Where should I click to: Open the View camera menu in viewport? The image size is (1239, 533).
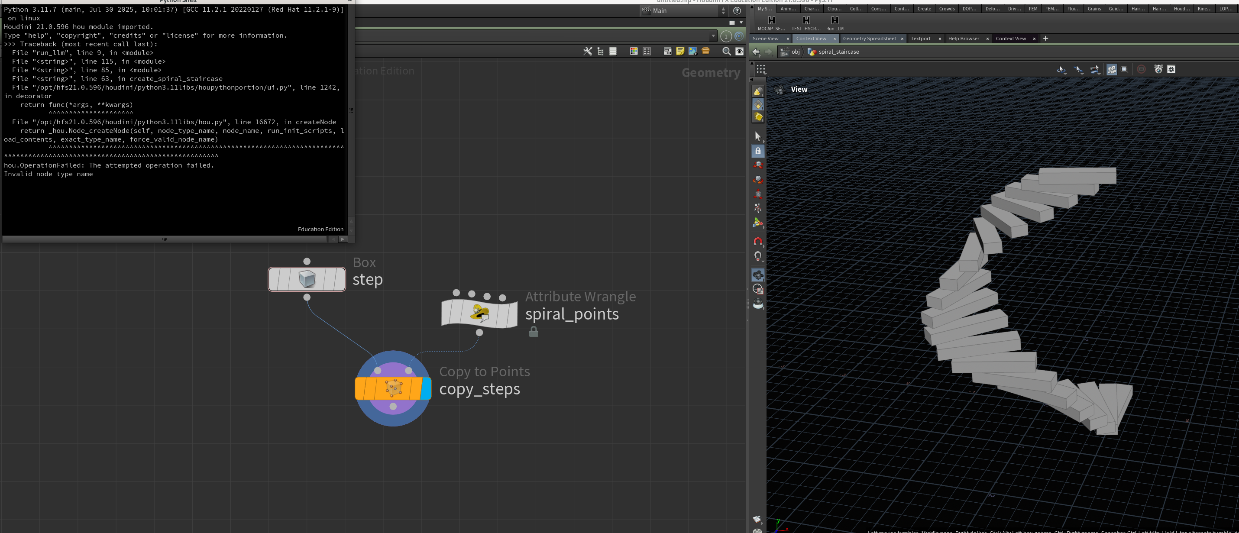pos(799,90)
